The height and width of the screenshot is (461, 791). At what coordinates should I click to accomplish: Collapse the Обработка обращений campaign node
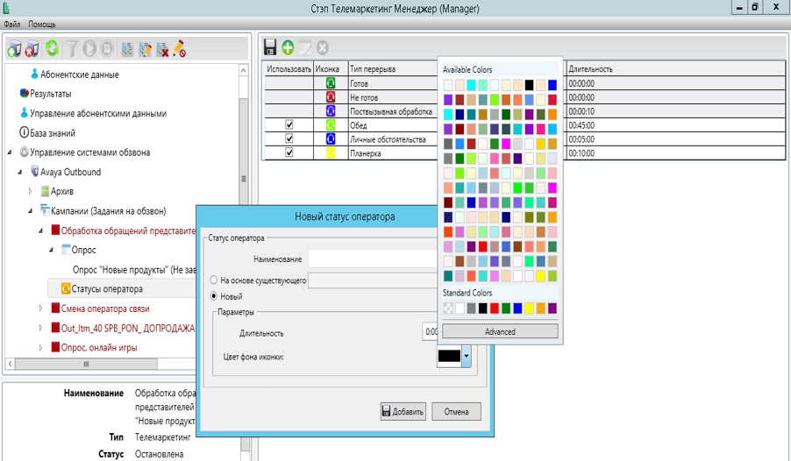coord(41,230)
